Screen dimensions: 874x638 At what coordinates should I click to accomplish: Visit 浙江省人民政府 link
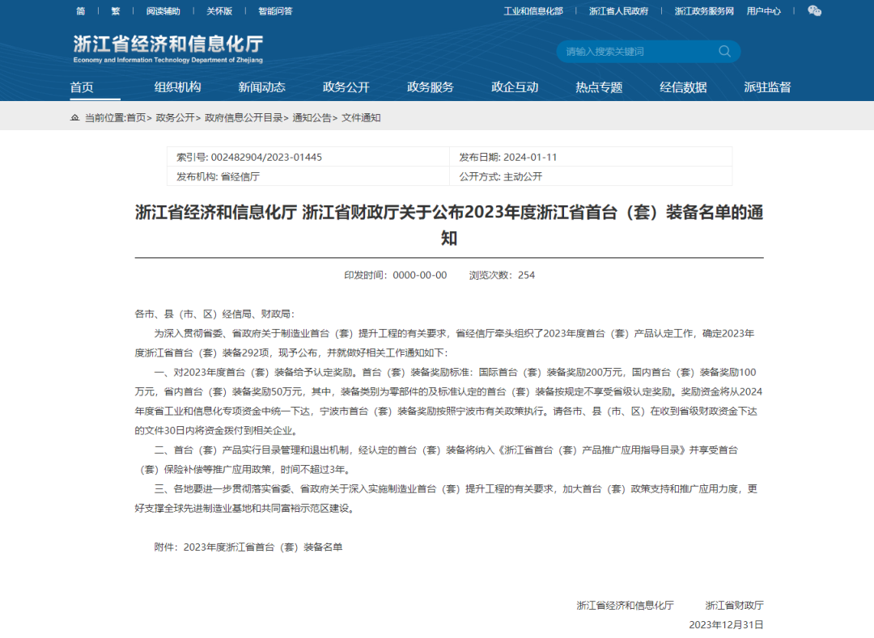click(619, 11)
